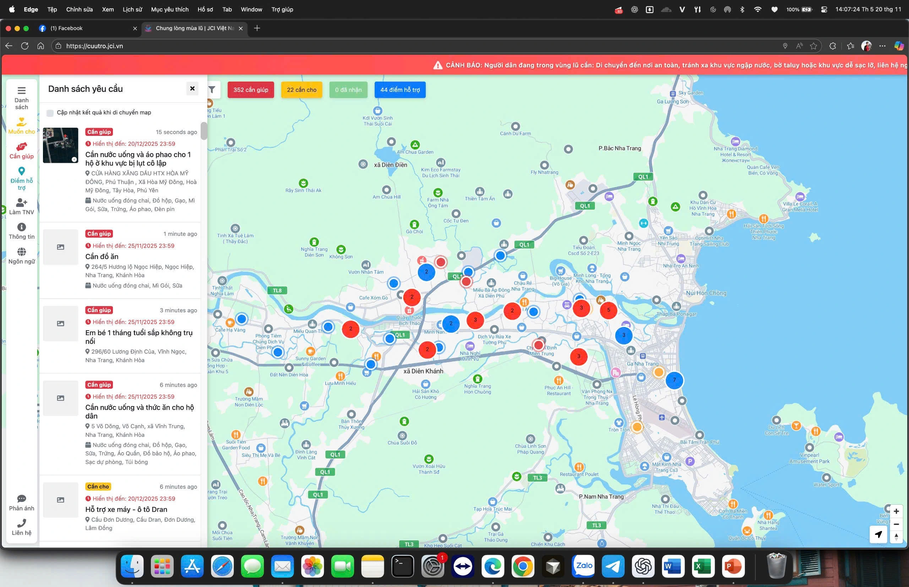Screen dimensions: 909x587
Task: Click the Liên hệ phone icon
Action: click(x=21, y=523)
